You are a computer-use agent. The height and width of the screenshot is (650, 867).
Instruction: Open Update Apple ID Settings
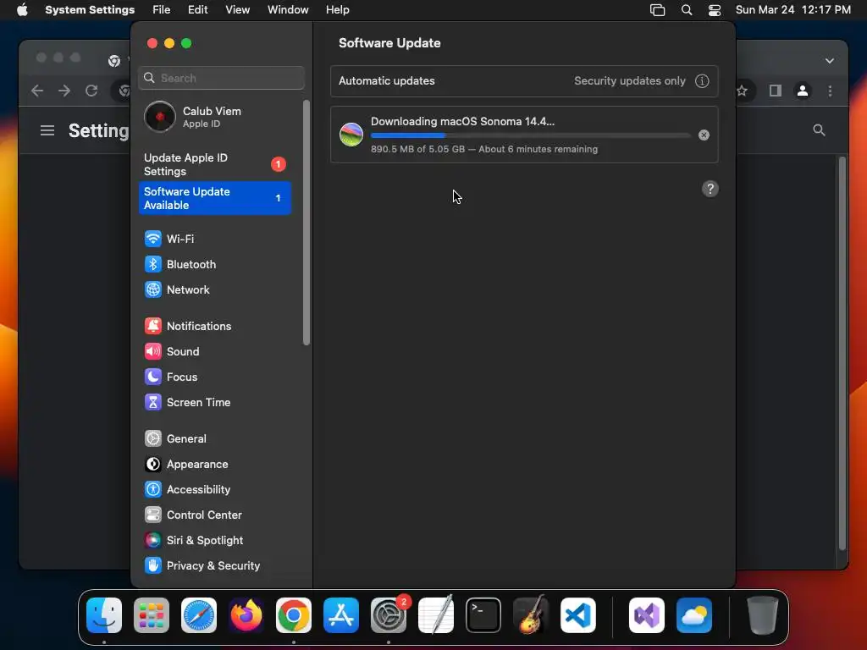(x=216, y=165)
